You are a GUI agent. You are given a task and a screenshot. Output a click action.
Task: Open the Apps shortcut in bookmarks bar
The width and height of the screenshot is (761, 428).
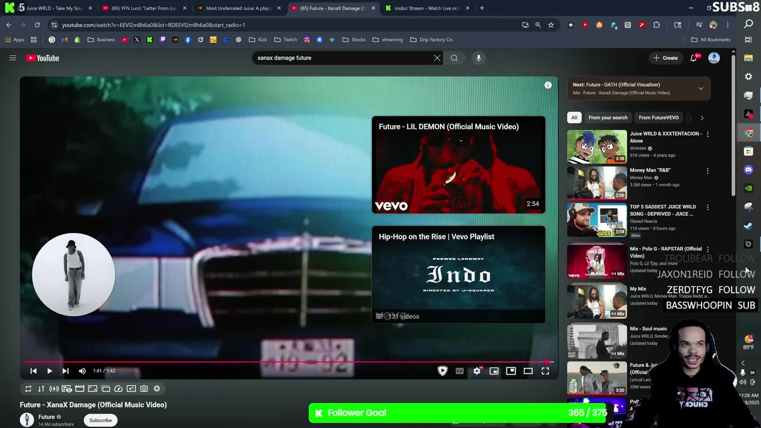(x=14, y=40)
